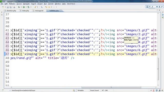The width and height of the screenshot is (164, 92).
Task: Click the rectangular perspective icon
Action: [x=157, y=7]
